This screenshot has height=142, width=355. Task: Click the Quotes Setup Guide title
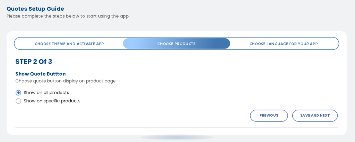click(x=35, y=9)
